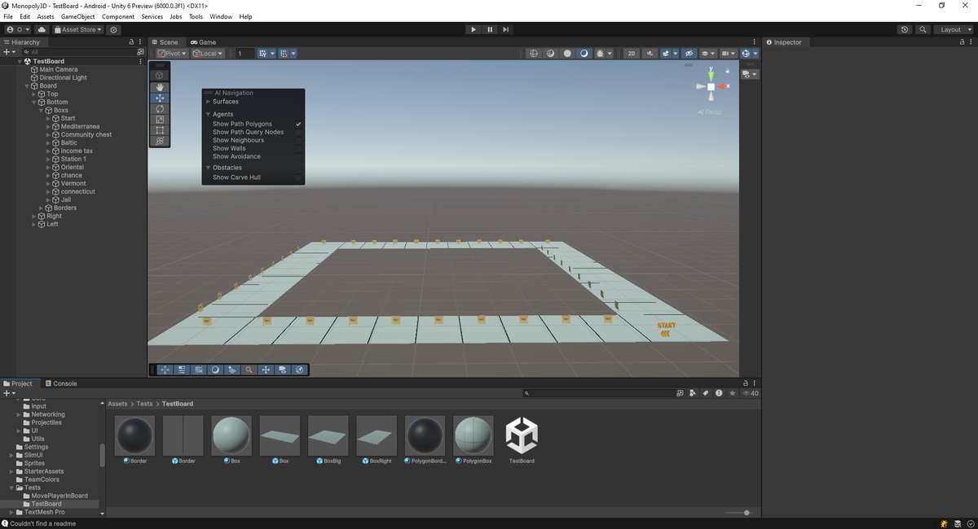The image size is (978, 529).
Task: Expand the Top object in Hierarchy
Action: 34,94
